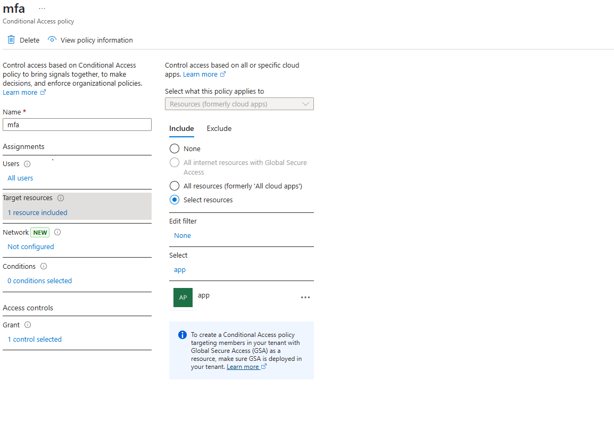Screen dimensions: 614x437
Task: Click the info icon next to Network
Action: coord(57,232)
